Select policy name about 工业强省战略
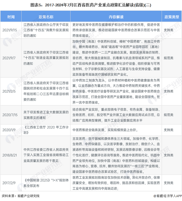This screenshot has width=182, height=201. click(46, 155)
